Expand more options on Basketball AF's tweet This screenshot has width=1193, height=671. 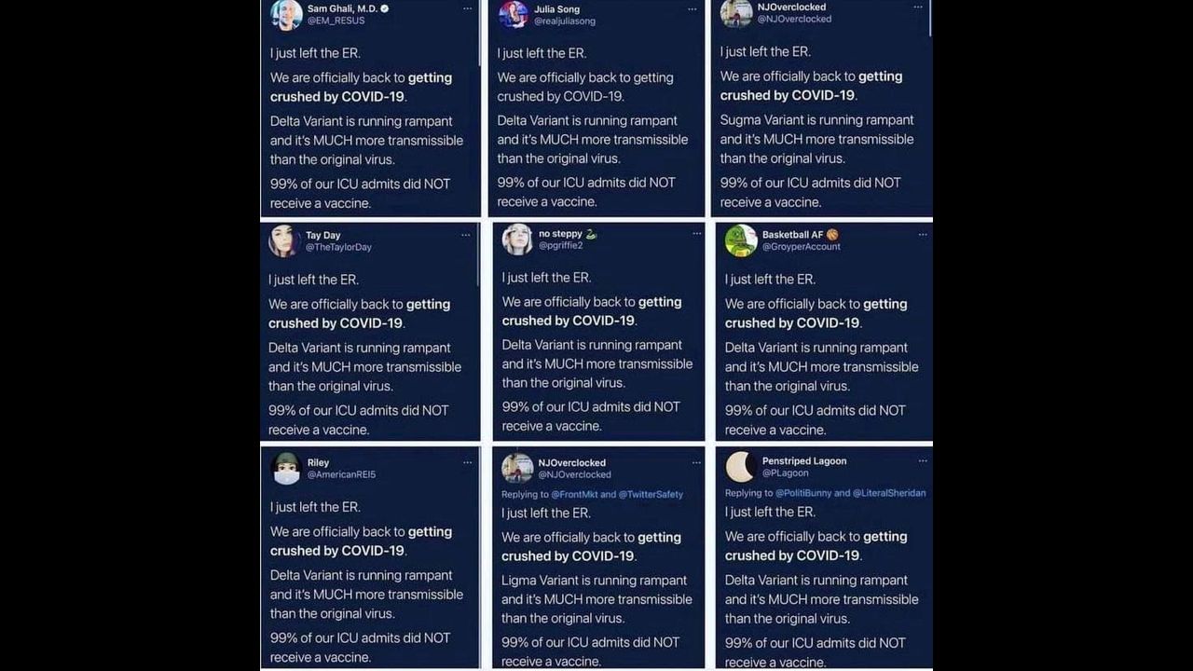(x=923, y=234)
